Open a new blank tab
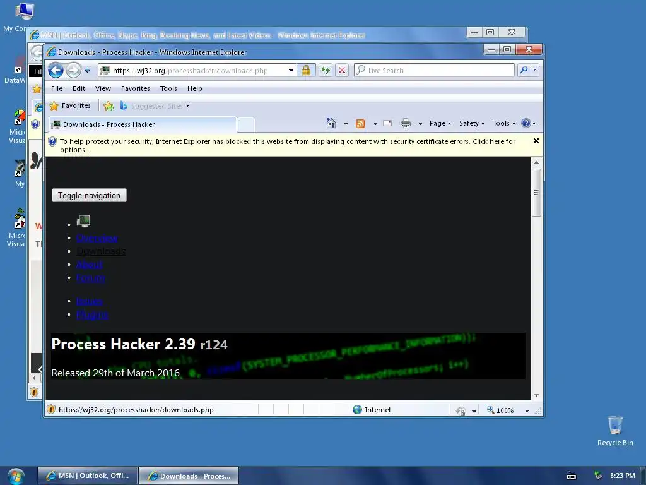The height and width of the screenshot is (485, 646). [247, 124]
